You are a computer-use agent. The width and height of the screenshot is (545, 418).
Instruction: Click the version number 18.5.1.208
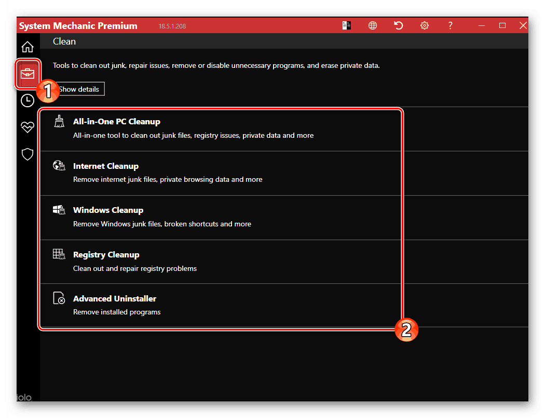pyautogui.click(x=172, y=26)
